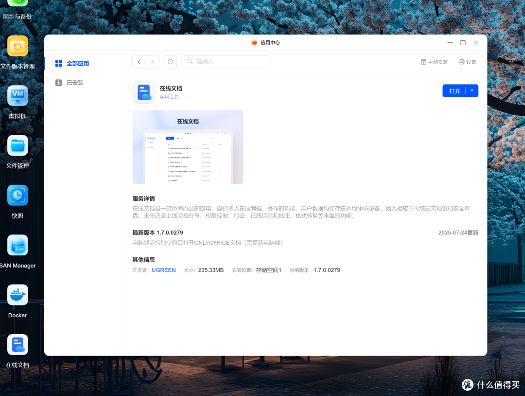The width and height of the screenshot is (525, 396).
Task: Minimize the 应用中心 window
Action: click(x=450, y=42)
